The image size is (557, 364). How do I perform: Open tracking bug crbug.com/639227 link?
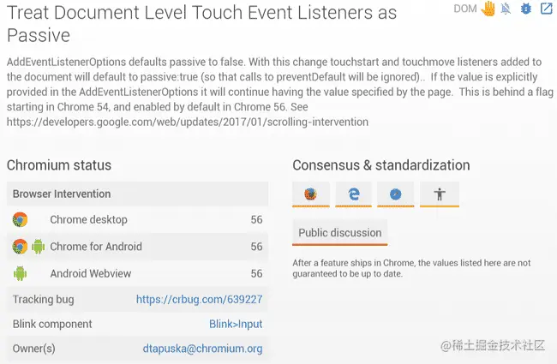pyautogui.click(x=199, y=300)
